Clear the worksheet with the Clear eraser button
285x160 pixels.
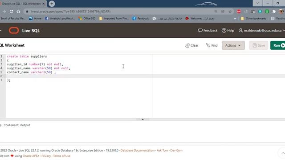(x=192, y=45)
